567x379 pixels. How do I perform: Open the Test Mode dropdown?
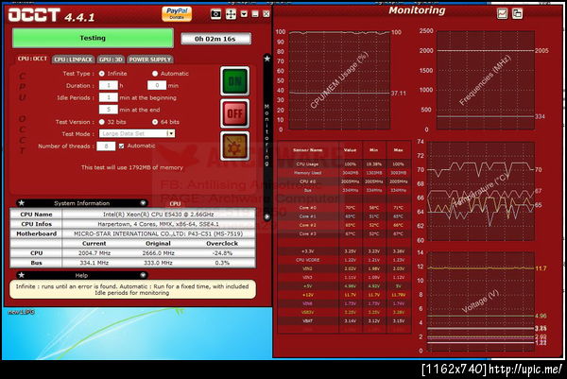[x=137, y=133]
